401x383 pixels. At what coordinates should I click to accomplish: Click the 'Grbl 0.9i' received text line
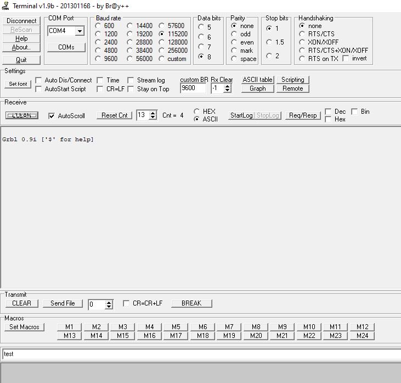click(48, 140)
